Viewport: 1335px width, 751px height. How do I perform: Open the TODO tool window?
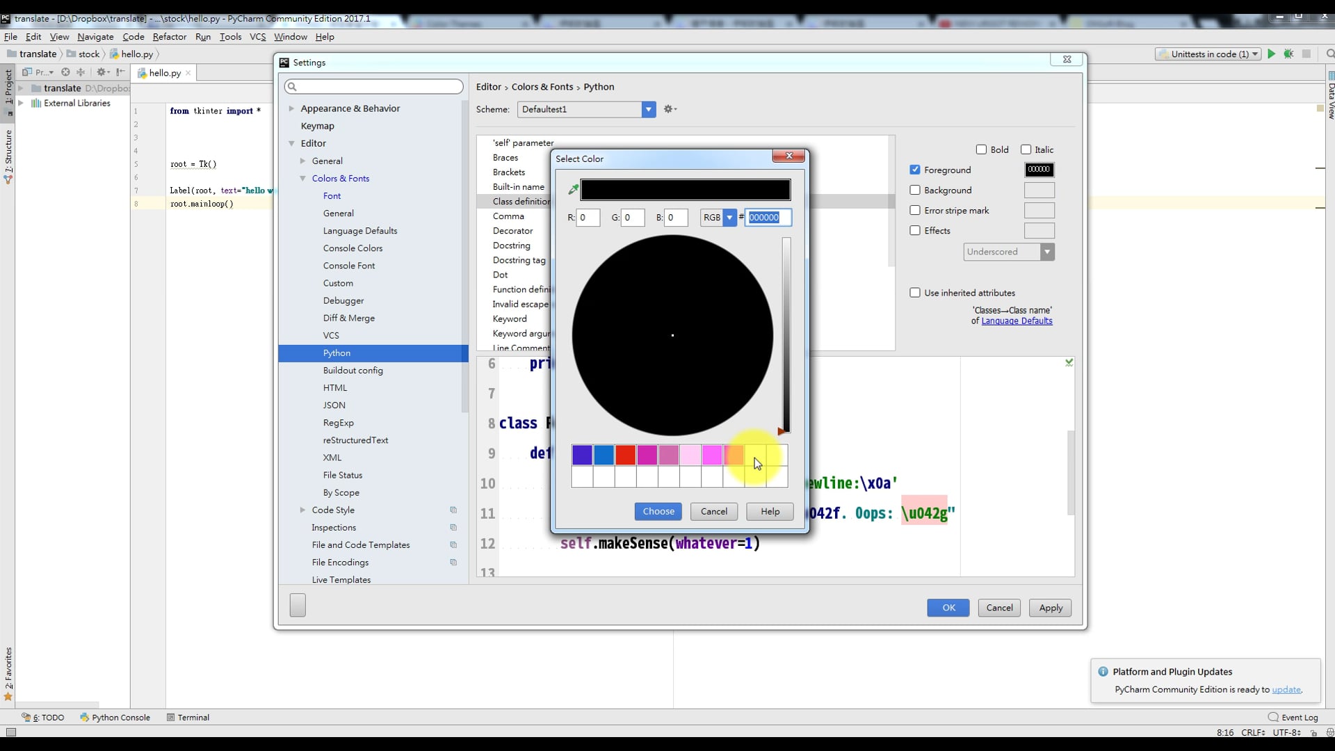point(43,718)
